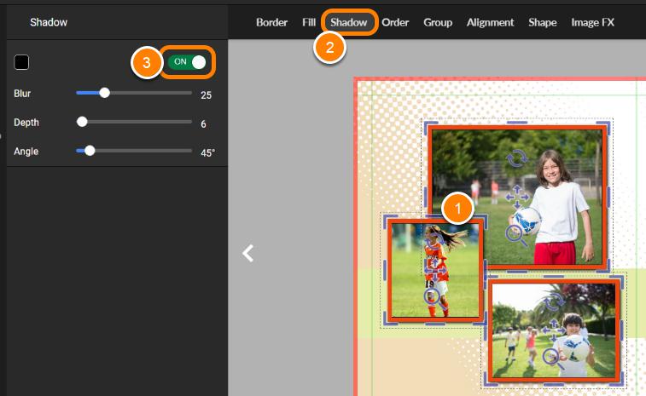The width and height of the screenshot is (646, 396).
Task: Open the Fill menu tab
Action: pyautogui.click(x=309, y=22)
